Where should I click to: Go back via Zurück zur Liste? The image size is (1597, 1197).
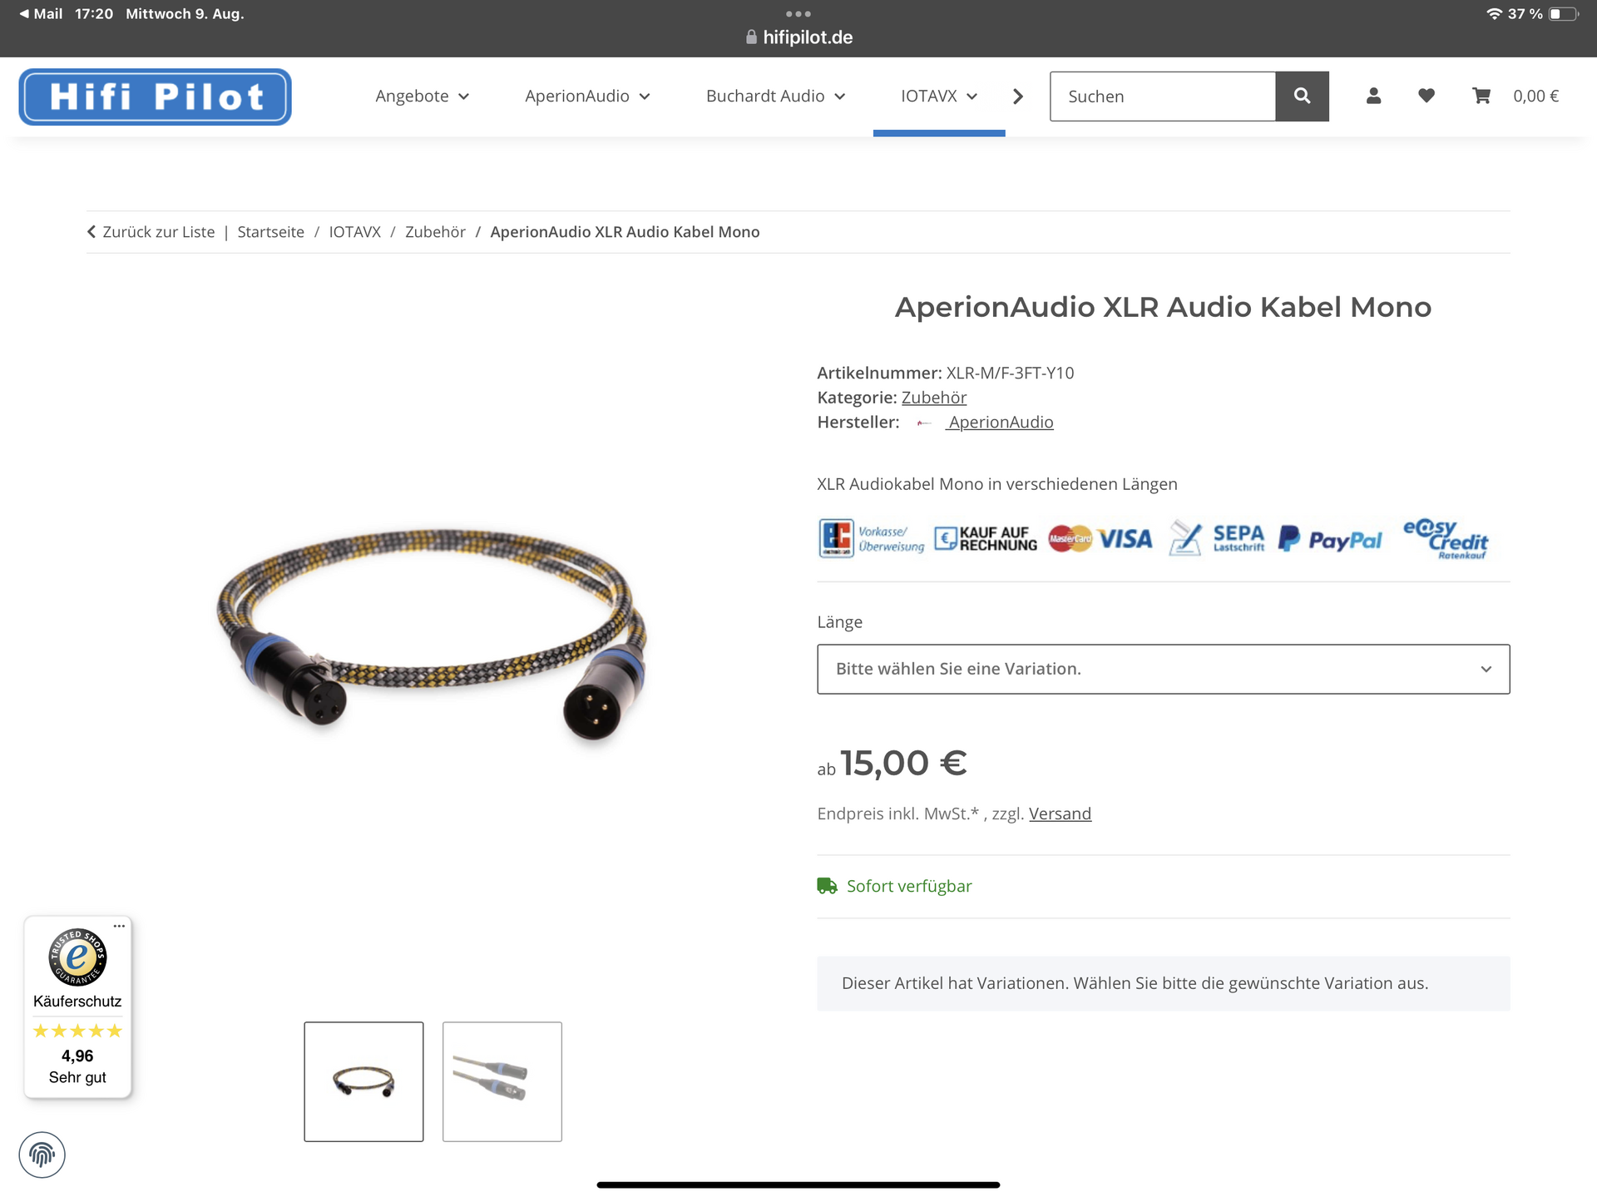[151, 232]
